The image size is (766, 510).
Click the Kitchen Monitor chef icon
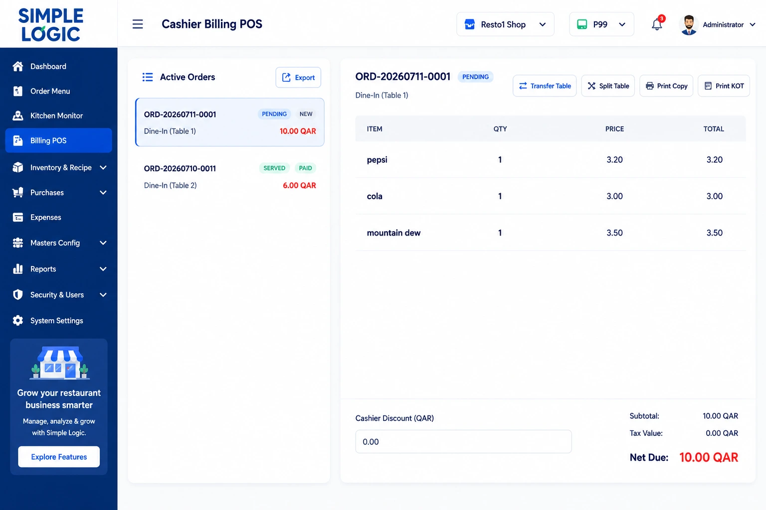(18, 116)
